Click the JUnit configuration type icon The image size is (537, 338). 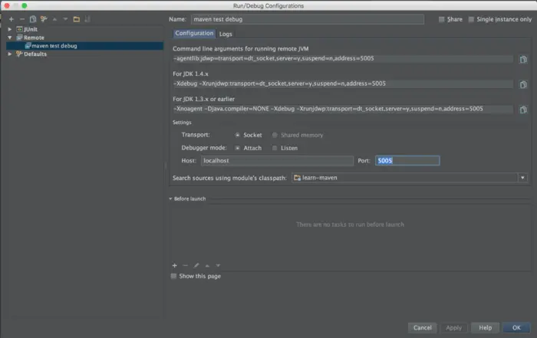(19, 29)
